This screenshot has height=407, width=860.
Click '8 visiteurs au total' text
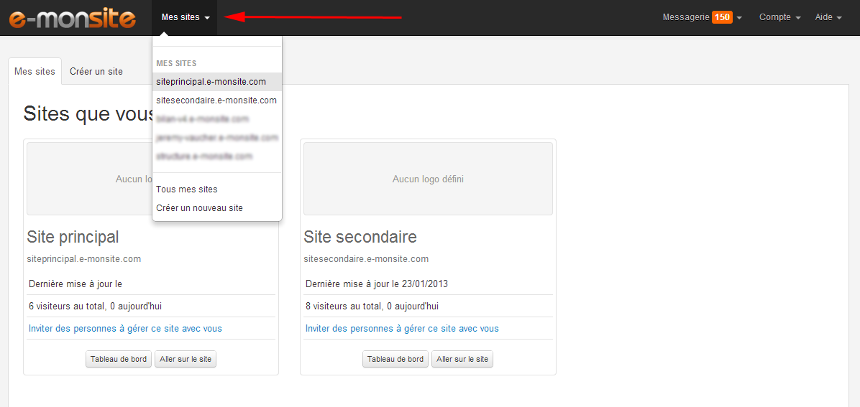[343, 307]
